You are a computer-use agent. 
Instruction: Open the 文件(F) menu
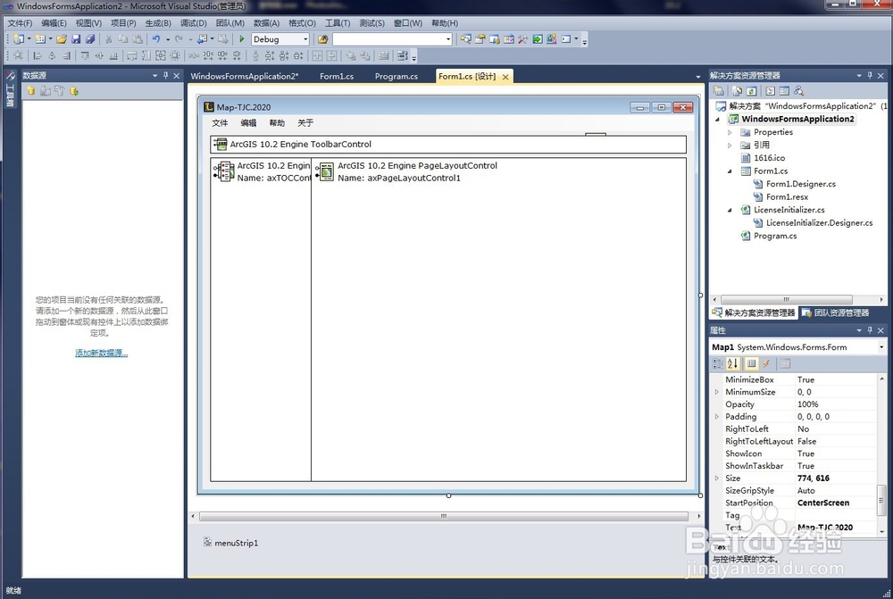(x=20, y=23)
